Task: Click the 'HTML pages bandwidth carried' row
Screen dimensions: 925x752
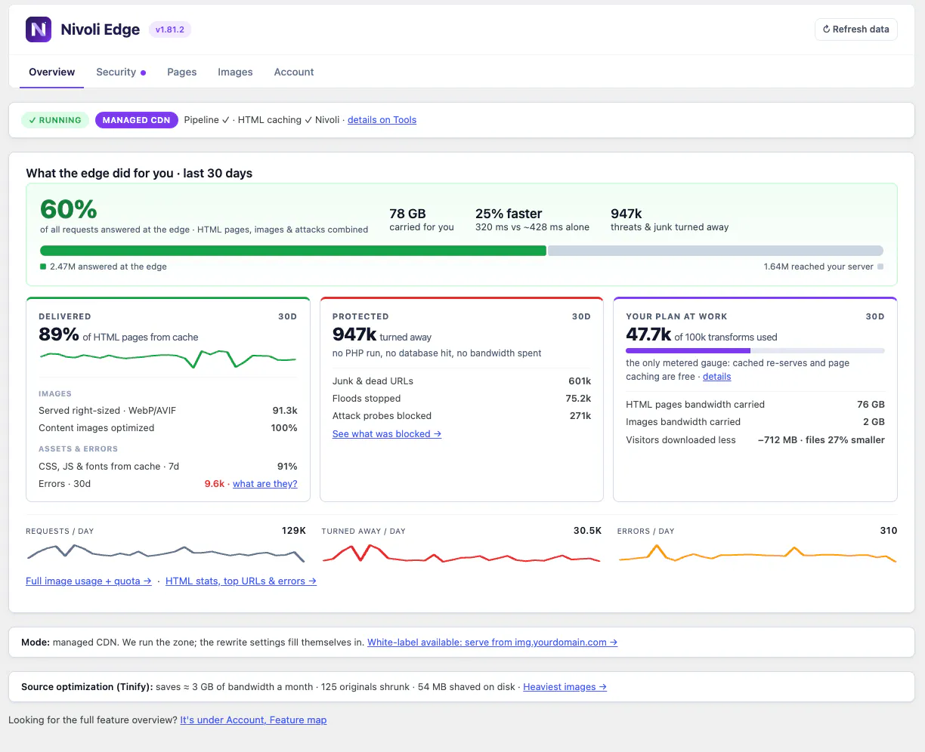Action: tap(755, 405)
